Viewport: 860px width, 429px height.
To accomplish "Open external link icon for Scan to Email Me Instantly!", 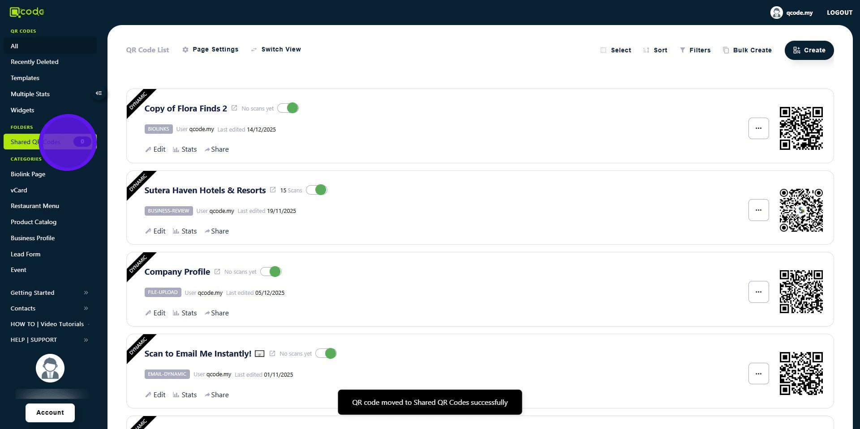I will tap(272, 353).
